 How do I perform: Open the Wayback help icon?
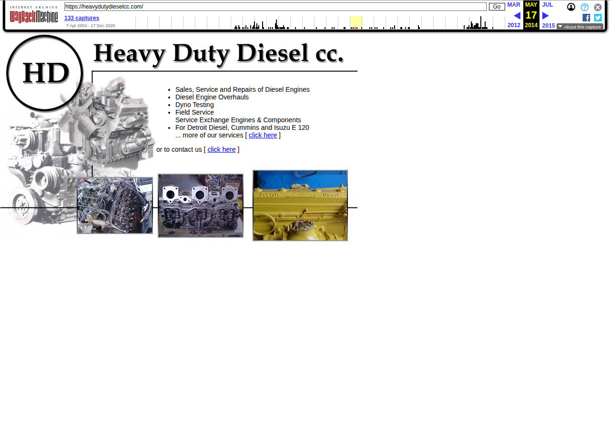584,7
